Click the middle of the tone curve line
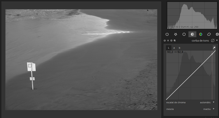219x118 pixels. (x=191, y=75)
